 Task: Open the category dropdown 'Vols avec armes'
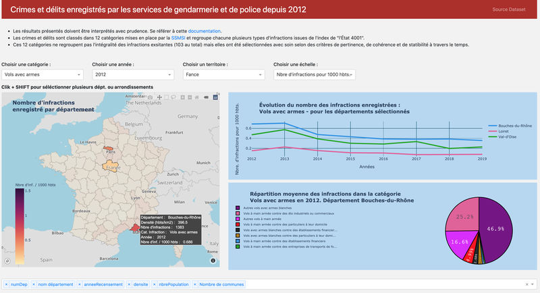point(43,75)
